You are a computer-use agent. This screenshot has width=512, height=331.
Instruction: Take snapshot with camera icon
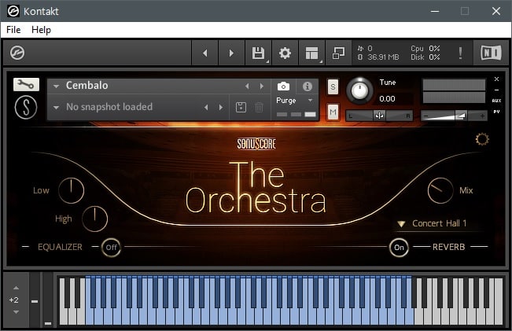pyautogui.click(x=283, y=86)
